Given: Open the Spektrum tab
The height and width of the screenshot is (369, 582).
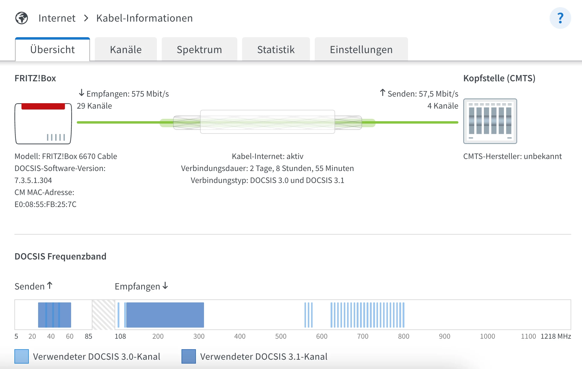Looking at the screenshot, I should pyautogui.click(x=199, y=49).
